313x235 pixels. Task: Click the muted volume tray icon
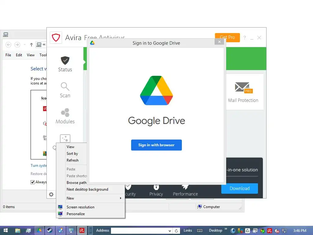(x=277, y=231)
